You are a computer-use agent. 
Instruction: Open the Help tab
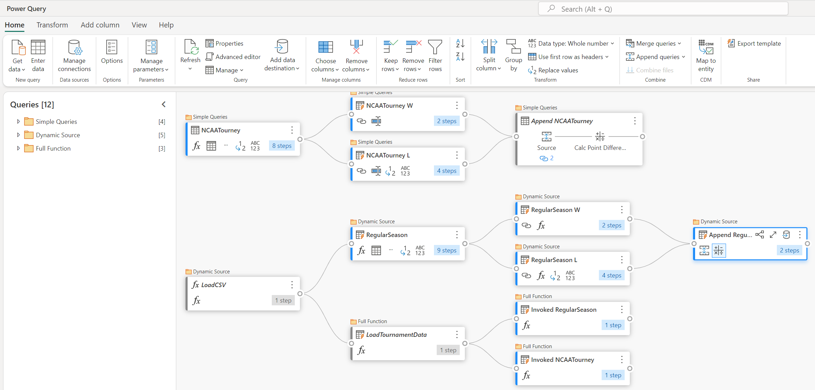tap(166, 25)
